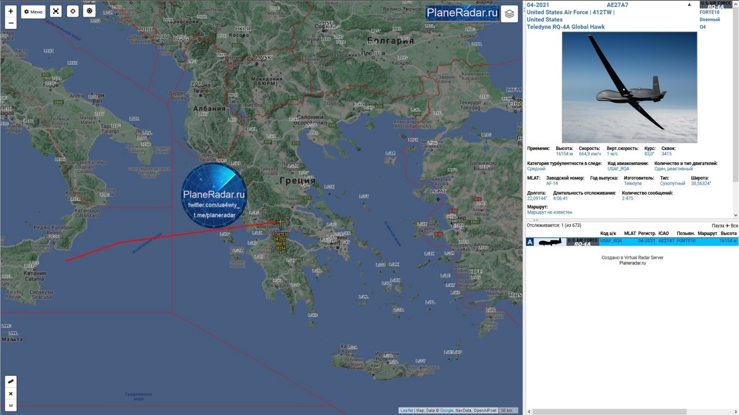Viewport: 739px width, 415px height.
Task: Click the airplane icon between Пауза and Все
Action: click(727, 226)
